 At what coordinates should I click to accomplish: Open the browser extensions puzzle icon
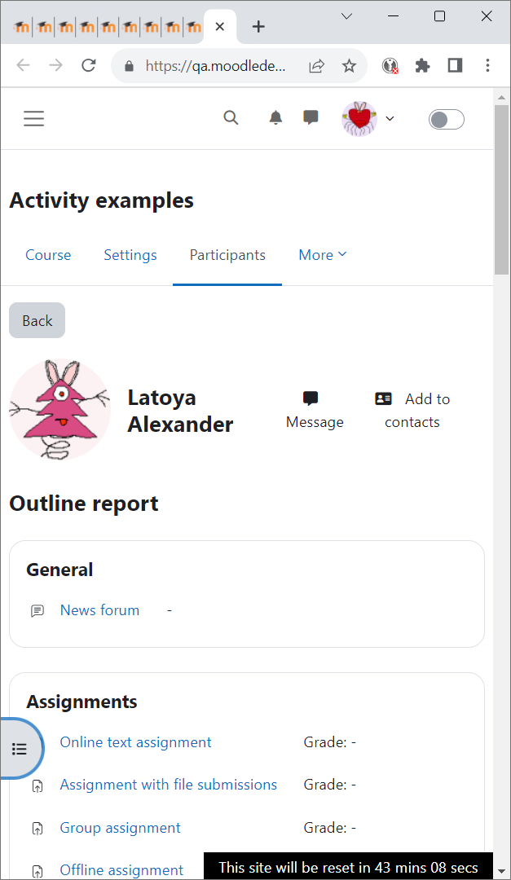[422, 66]
